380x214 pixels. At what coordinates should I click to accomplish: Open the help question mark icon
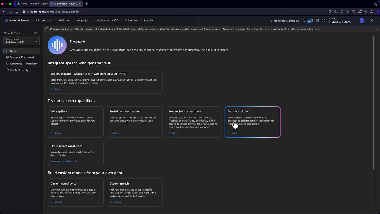point(371,21)
